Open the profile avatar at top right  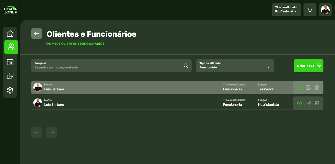point(325,10)
